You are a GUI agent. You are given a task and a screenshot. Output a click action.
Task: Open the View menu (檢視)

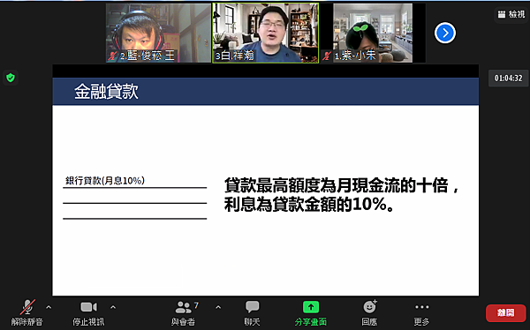(x=511, y=14)
